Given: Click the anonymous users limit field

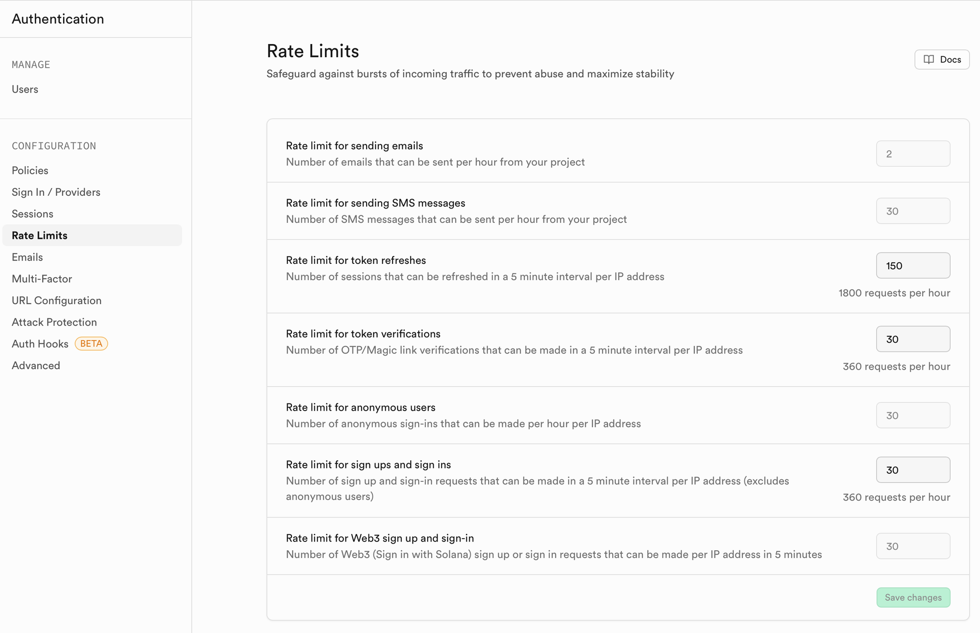Looking at the screenshot, I should [x=913, y=415].
